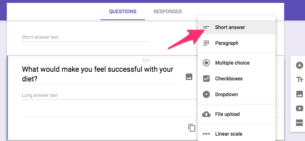Select the Checkboxes question type
This screenshot has width=305, height=141.
tap(237, 79)
